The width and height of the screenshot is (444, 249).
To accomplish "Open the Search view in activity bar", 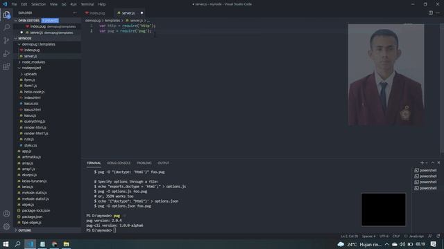I will (x=6, y=28).
